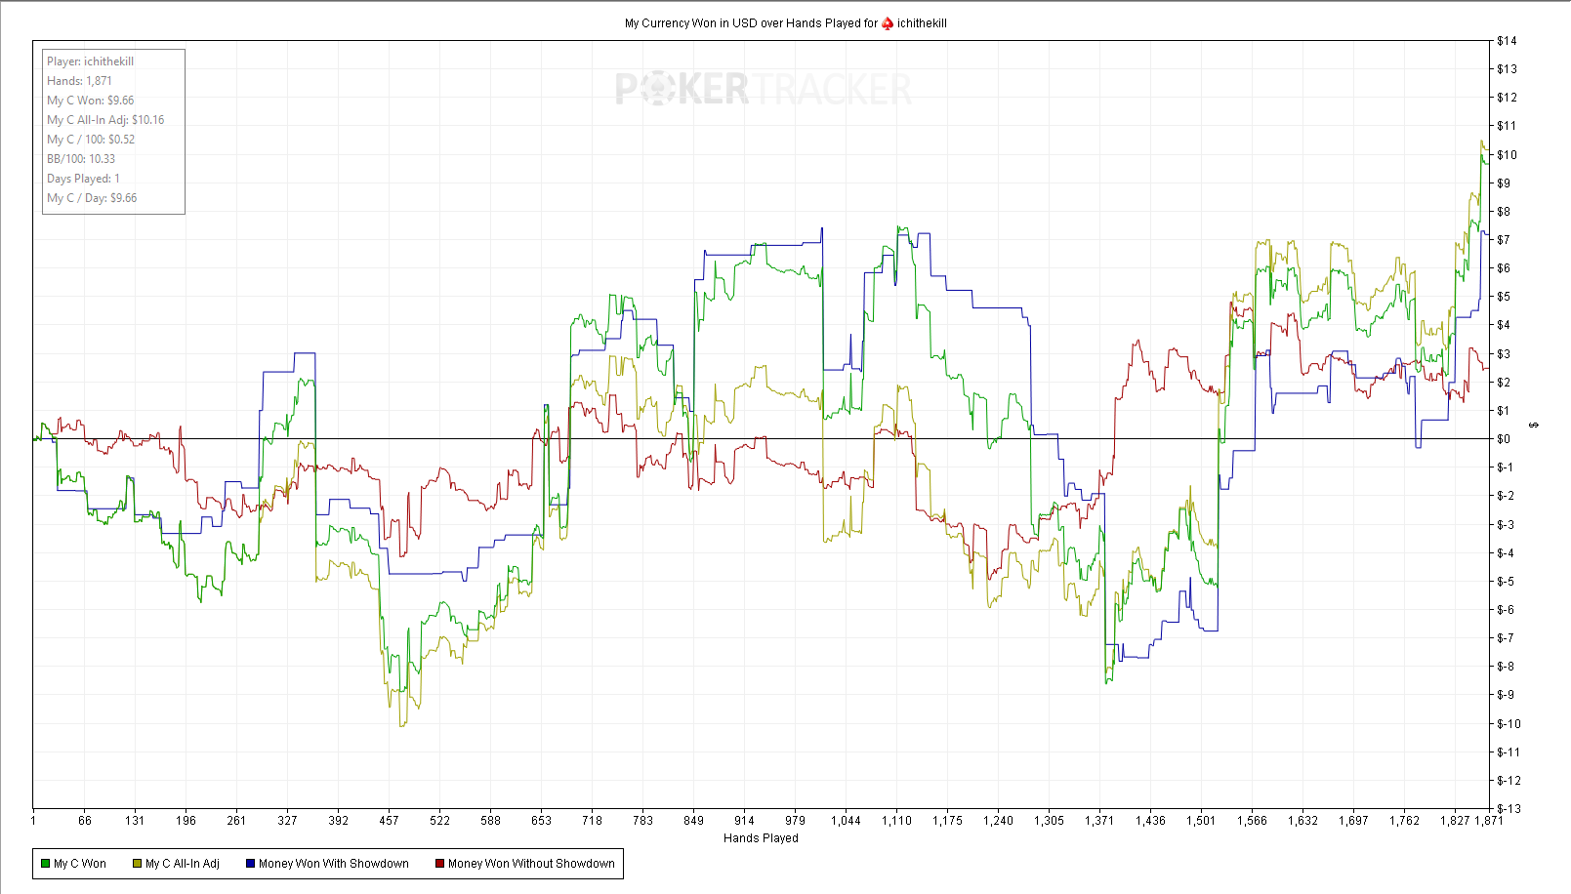Click the "1,762" x-axis tick label
1571x894 pixels.
(x=1404, y=821)
